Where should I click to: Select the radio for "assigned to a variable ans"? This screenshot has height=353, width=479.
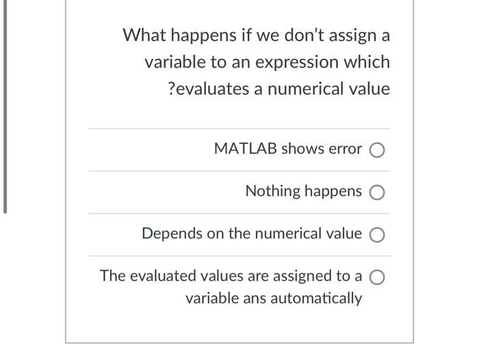pyautogui.click(x=376, y=277)
